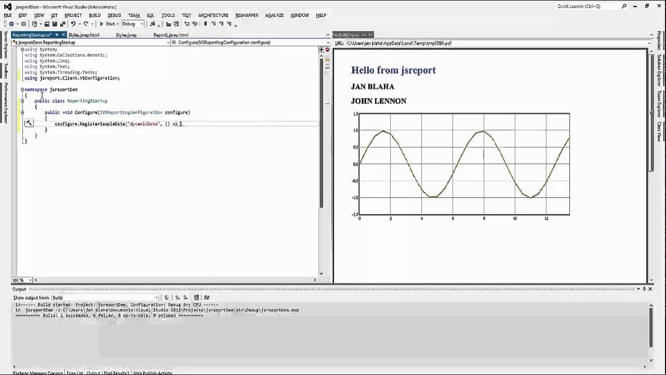Collapse the Configure method block

(x=22, y=113)
